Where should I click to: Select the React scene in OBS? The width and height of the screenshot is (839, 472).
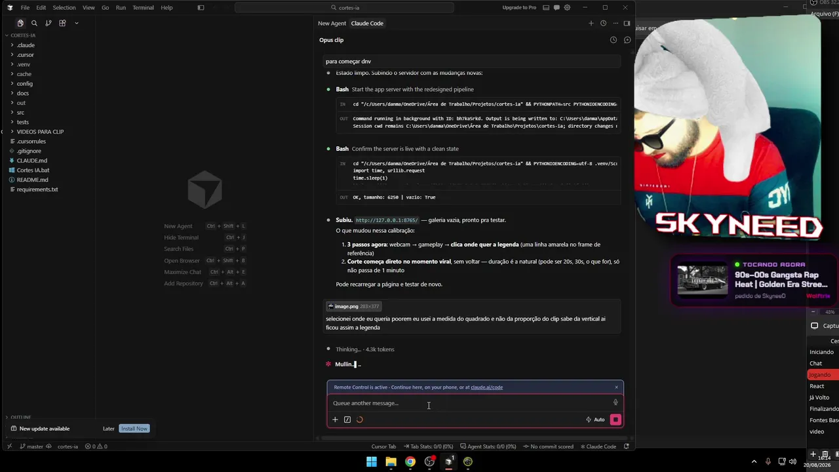[817, 386]
